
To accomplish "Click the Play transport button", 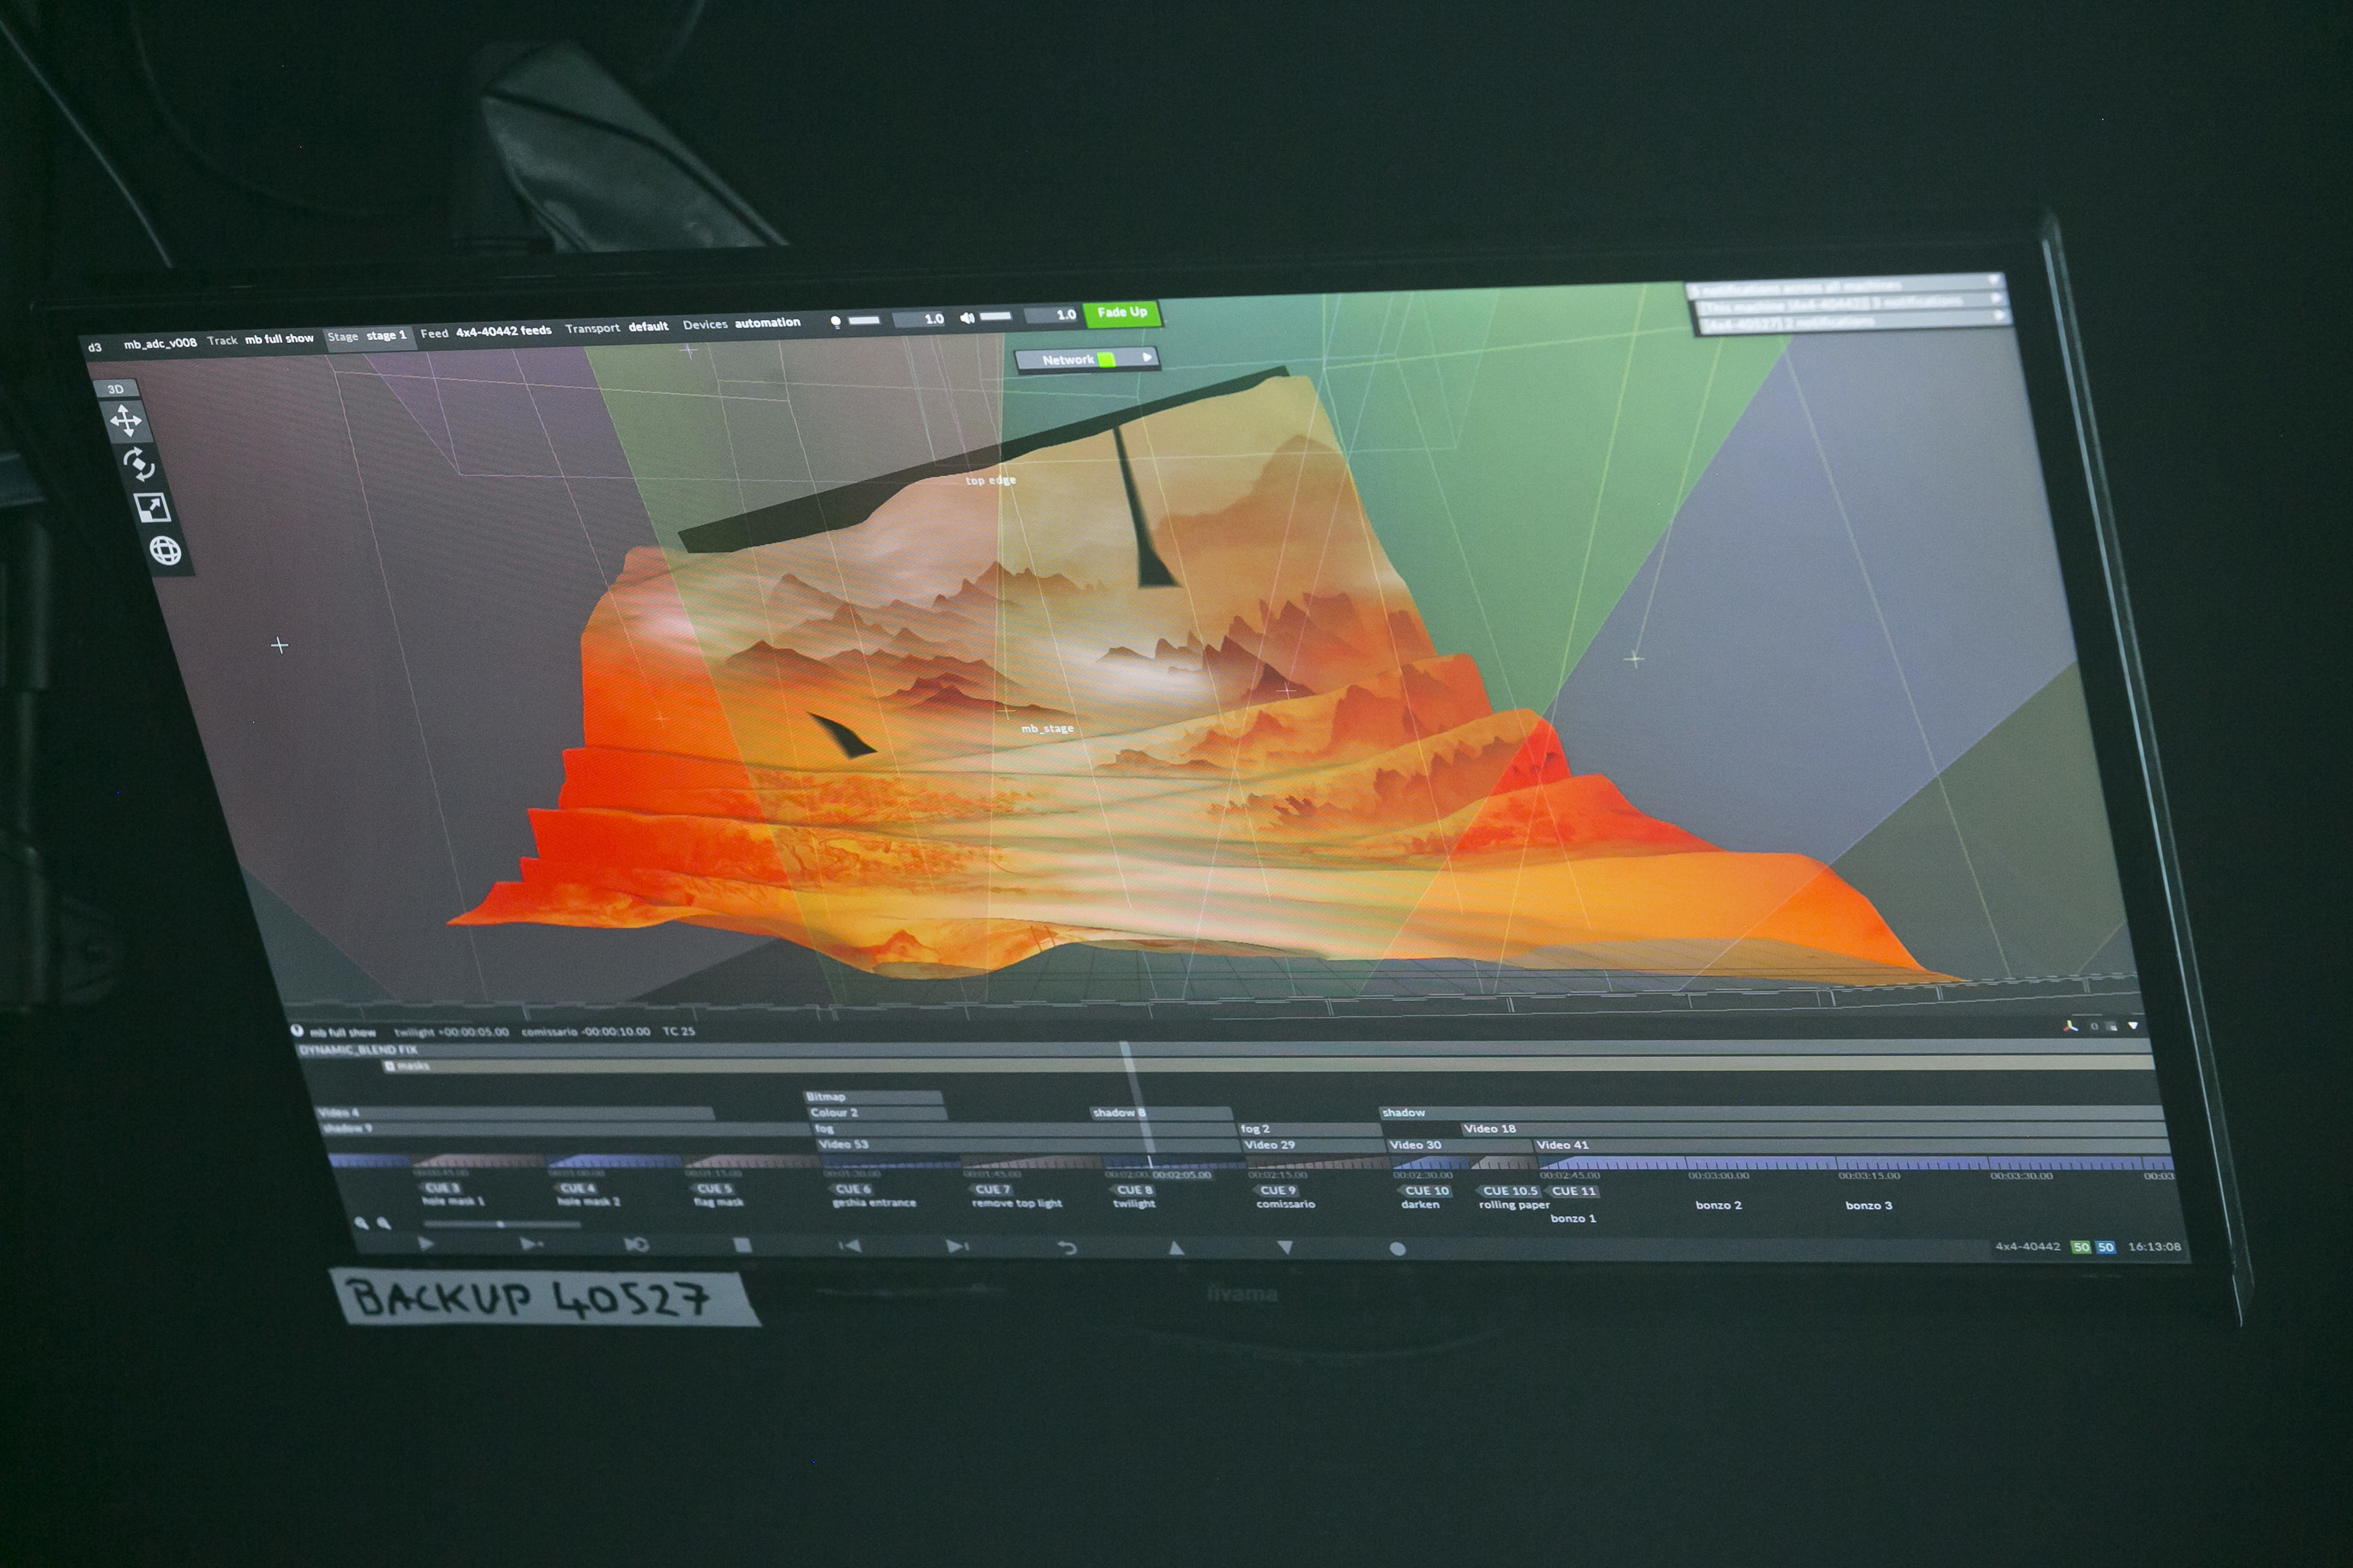I will [x=426, y=1244].
